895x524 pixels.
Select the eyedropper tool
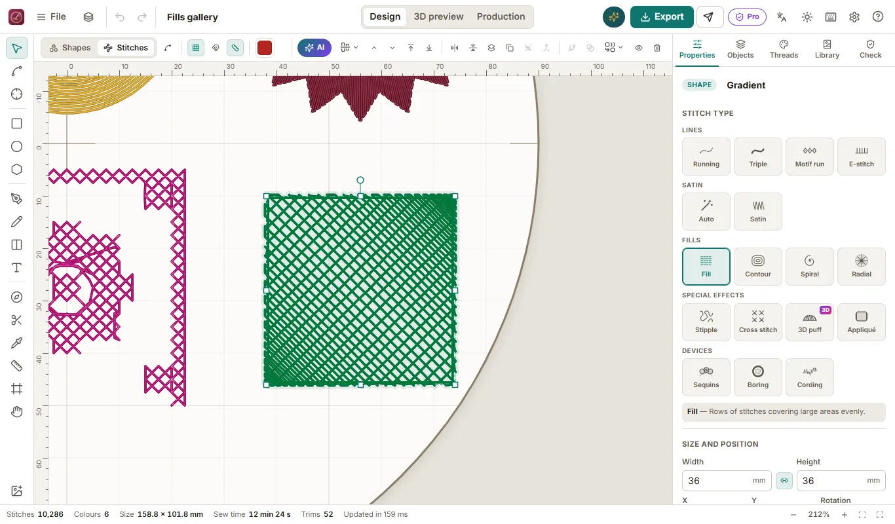pos(17,343)
